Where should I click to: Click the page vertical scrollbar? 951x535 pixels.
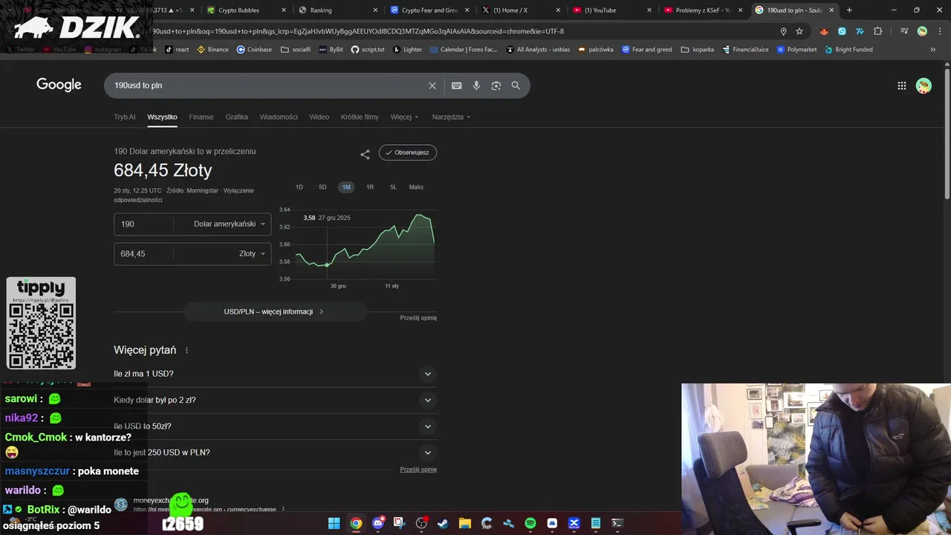pyautogui.click(x=947, y=134)
